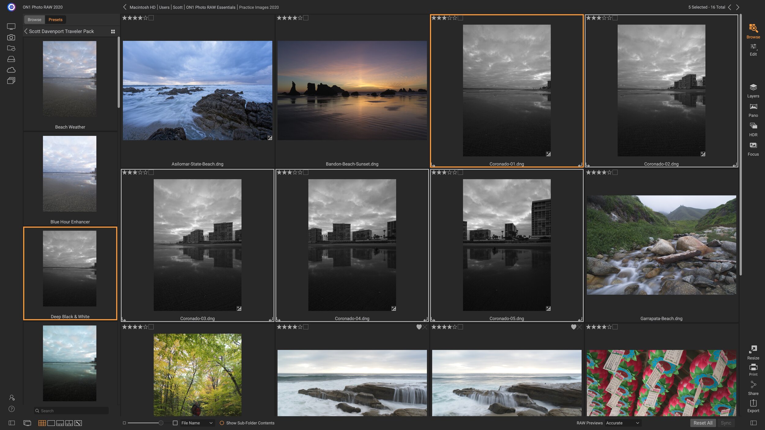Image resolution: width=765 pixels, height=430 pixels.
Task: Go back from Scott Davenport Traveler Pack
Action: 26,31
